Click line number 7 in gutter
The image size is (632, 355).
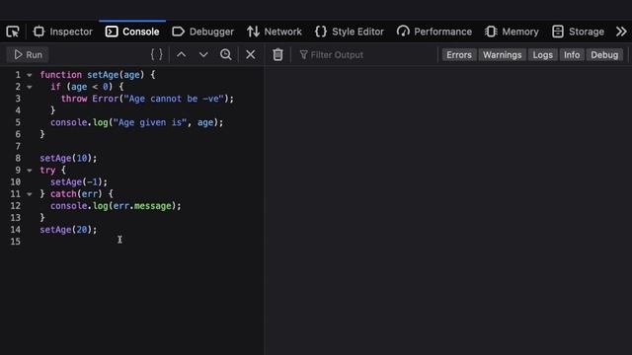coord(18,146)
